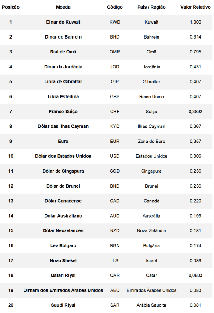
Task: Select "Dirham dos Emirados Árabes Unidos" cell
Action: click(63, 290)
